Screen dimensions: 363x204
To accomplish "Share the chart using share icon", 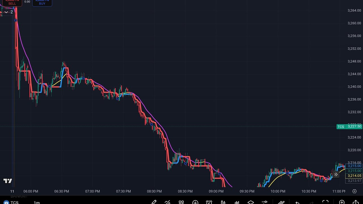I will 356,202.
